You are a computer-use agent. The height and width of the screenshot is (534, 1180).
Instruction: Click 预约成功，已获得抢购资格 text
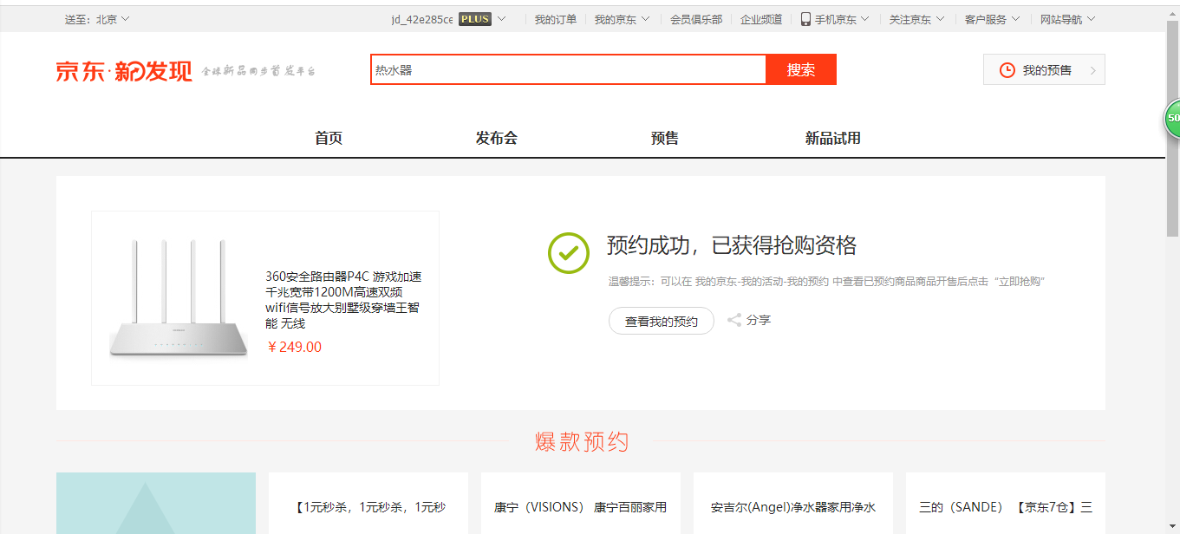click(732, 245)
